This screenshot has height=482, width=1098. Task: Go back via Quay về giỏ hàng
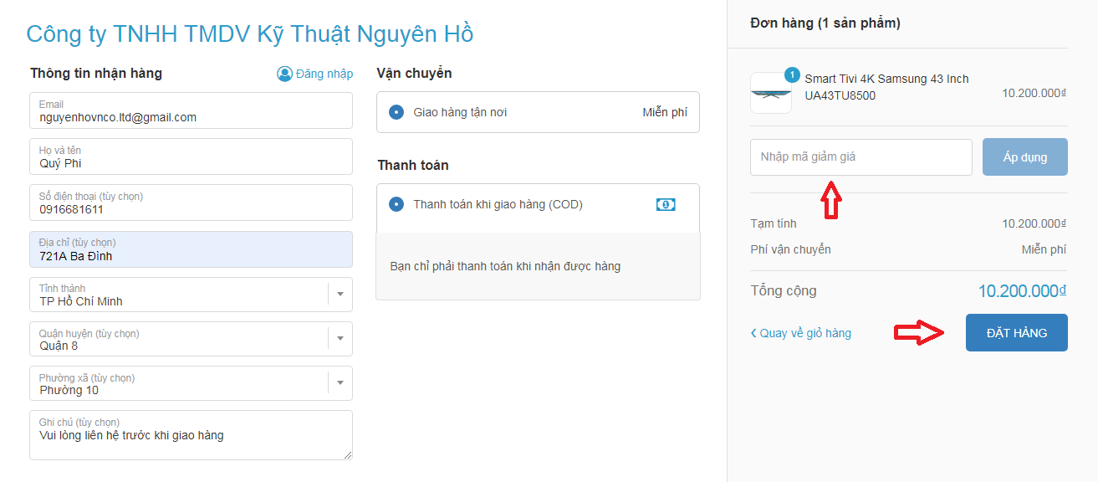(805, 333)
